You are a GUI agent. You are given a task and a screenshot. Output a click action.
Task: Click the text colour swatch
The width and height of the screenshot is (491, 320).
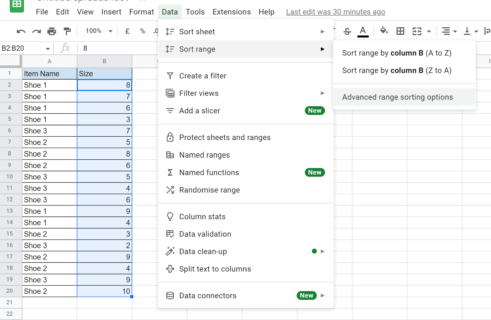coord(362,31)
